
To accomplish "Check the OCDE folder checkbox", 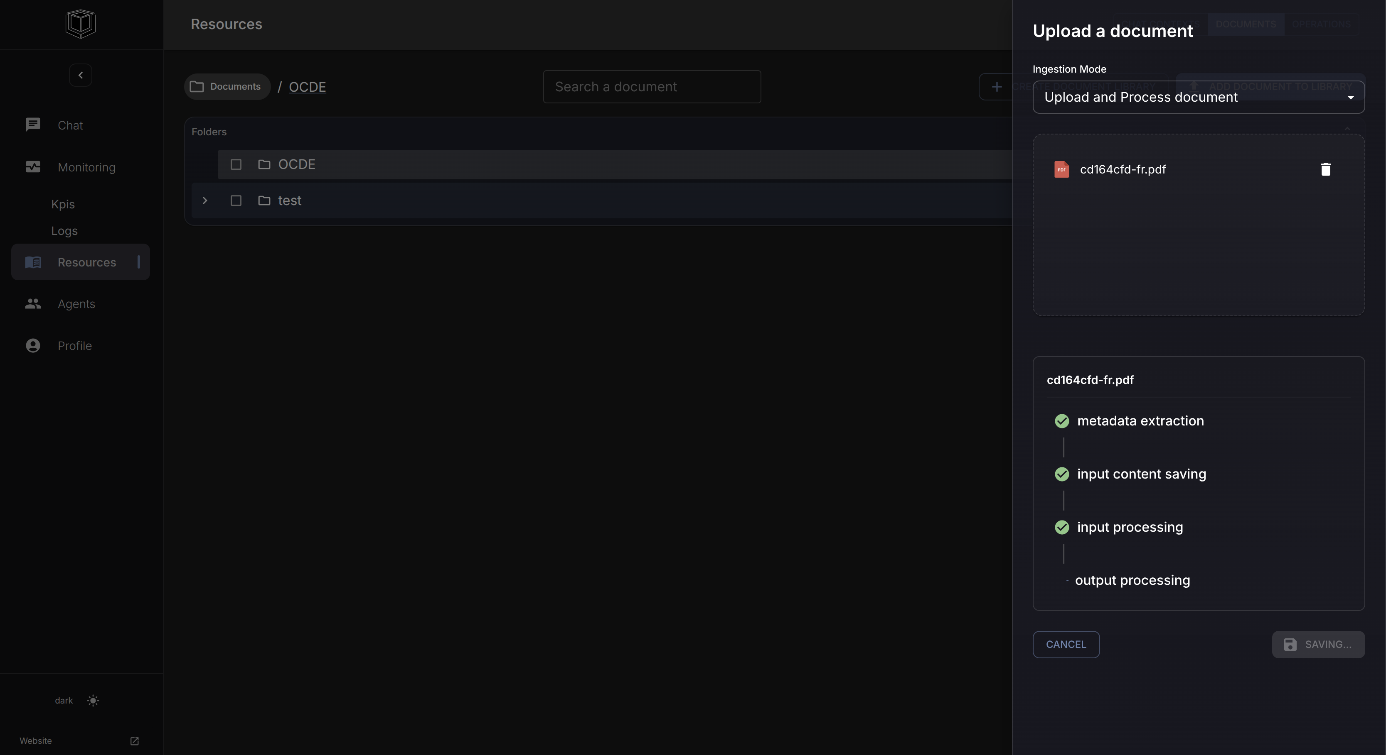I will coord(236,164).
